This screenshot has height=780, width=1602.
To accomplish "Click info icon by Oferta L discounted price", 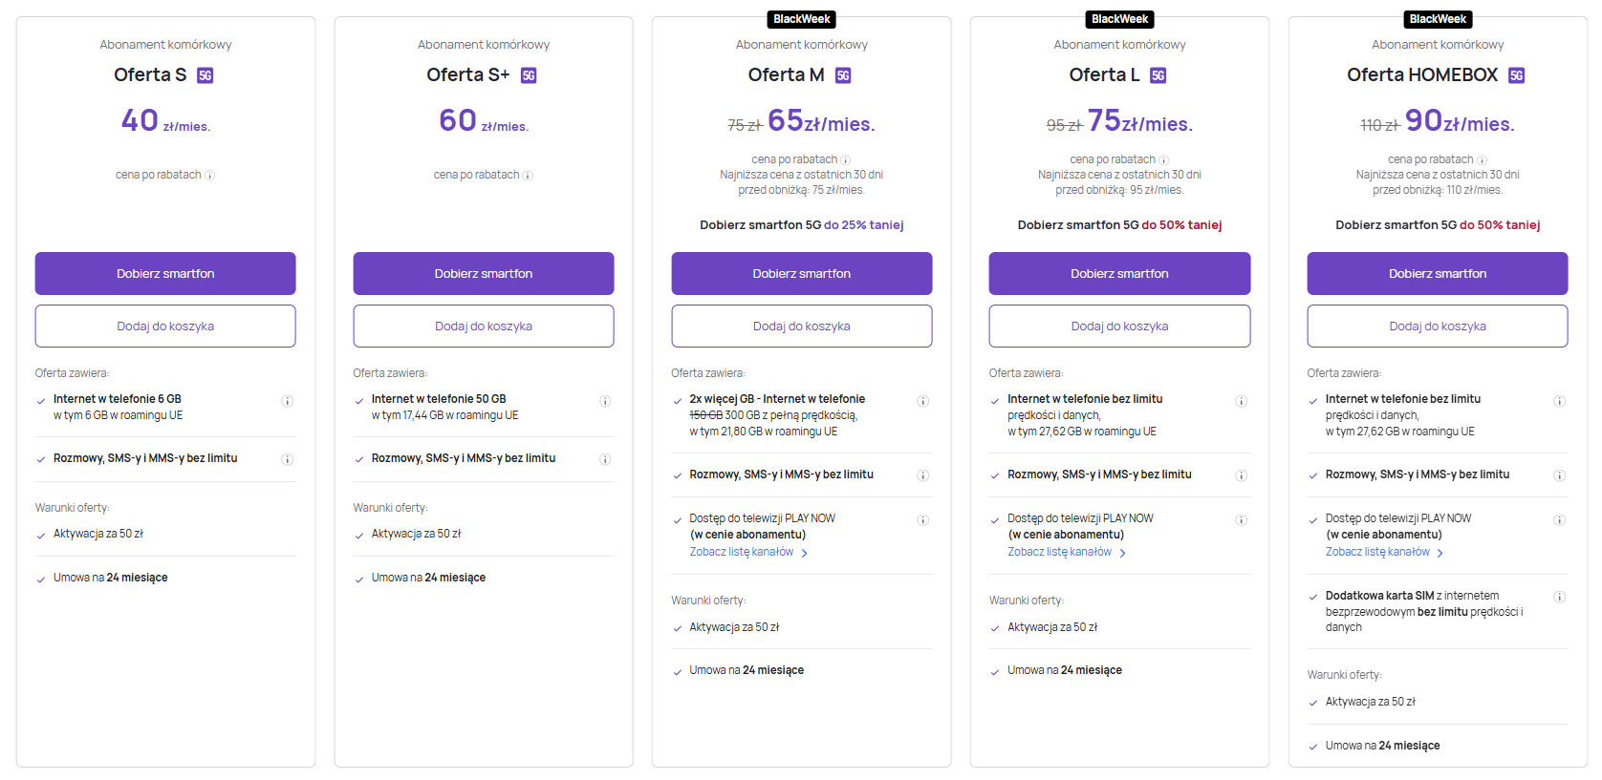I will [1163, 160].
